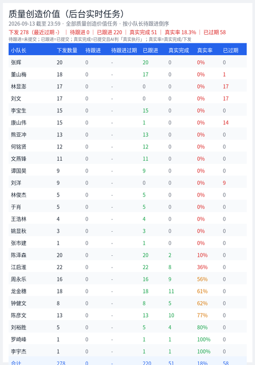This screenshot has height=365, width=255.
Task: Select team leader name 陈彦文
Action: coord(18,315)
